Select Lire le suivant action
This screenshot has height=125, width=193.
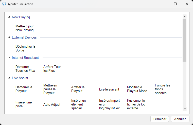coord(109,89)
